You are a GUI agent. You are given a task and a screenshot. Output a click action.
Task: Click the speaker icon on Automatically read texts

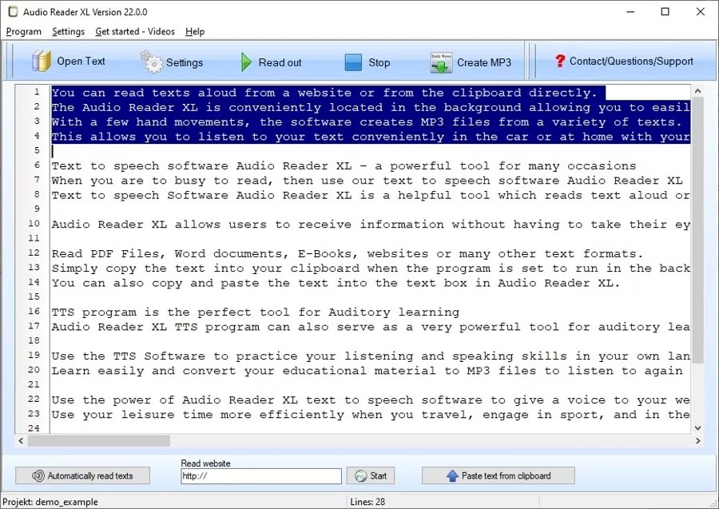pos(38,476)
